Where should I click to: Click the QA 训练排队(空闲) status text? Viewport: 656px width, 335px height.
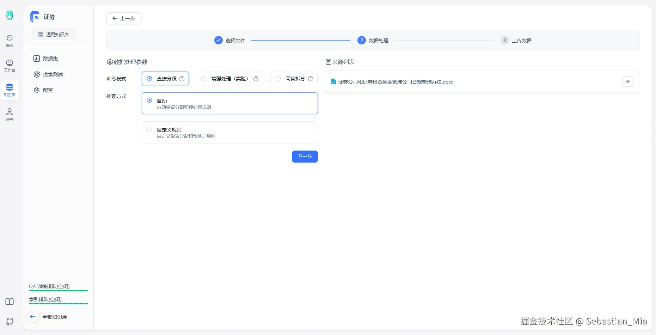49,286
